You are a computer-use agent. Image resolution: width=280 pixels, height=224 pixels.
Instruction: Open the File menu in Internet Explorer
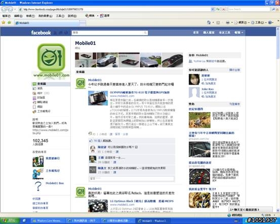[6, 16]
